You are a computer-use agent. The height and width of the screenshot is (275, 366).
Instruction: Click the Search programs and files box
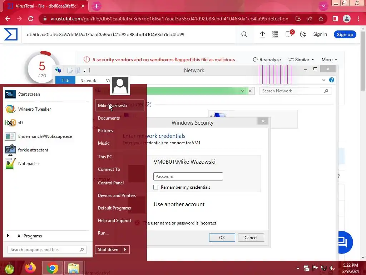[47, 250]
